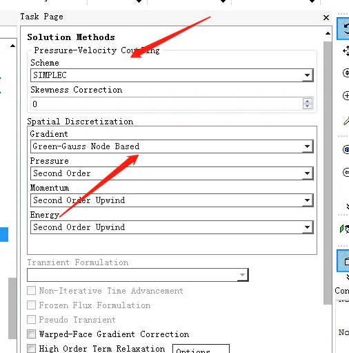Open the Energy Second Order Upwind dropdown

[x=172, y=227]
